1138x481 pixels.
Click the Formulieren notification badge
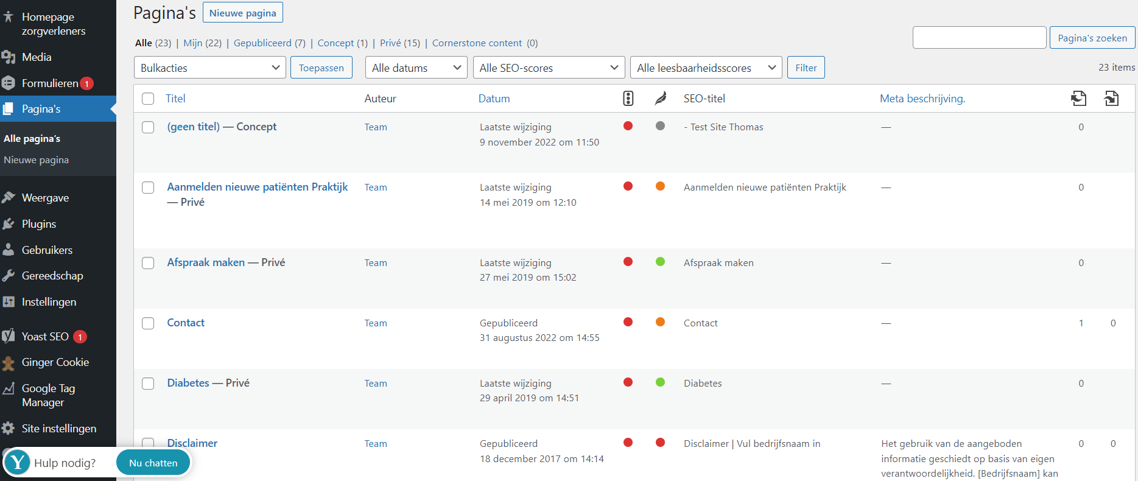pyautogui.click(x=87, y=83)
